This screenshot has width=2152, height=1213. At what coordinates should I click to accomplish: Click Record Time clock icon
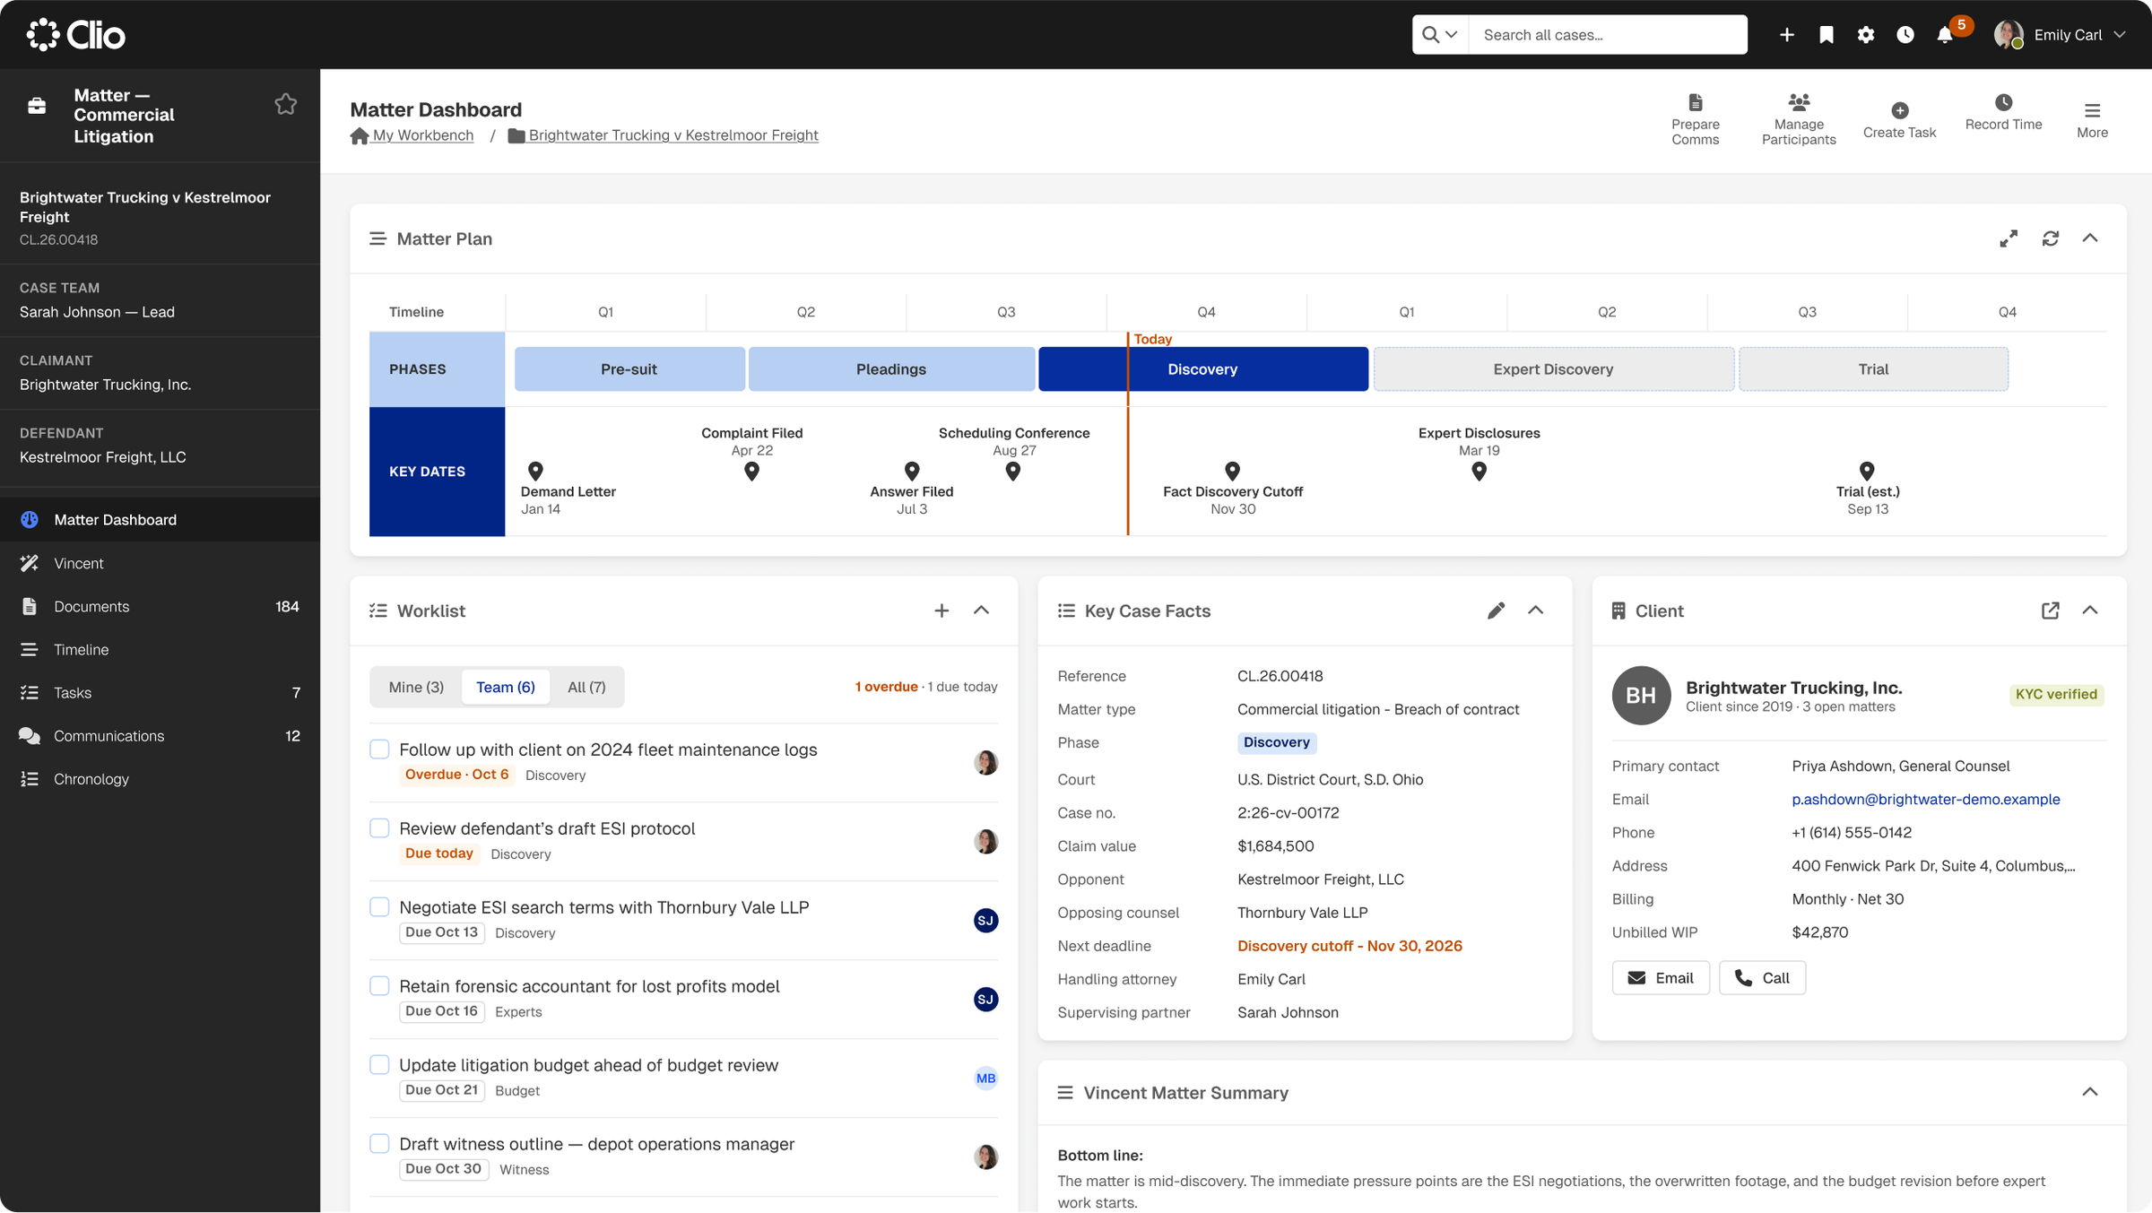coord(2003,102)
